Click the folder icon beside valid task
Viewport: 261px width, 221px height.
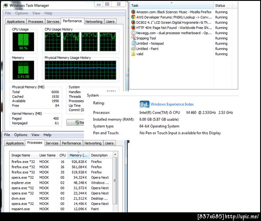(x=134, y=54)
